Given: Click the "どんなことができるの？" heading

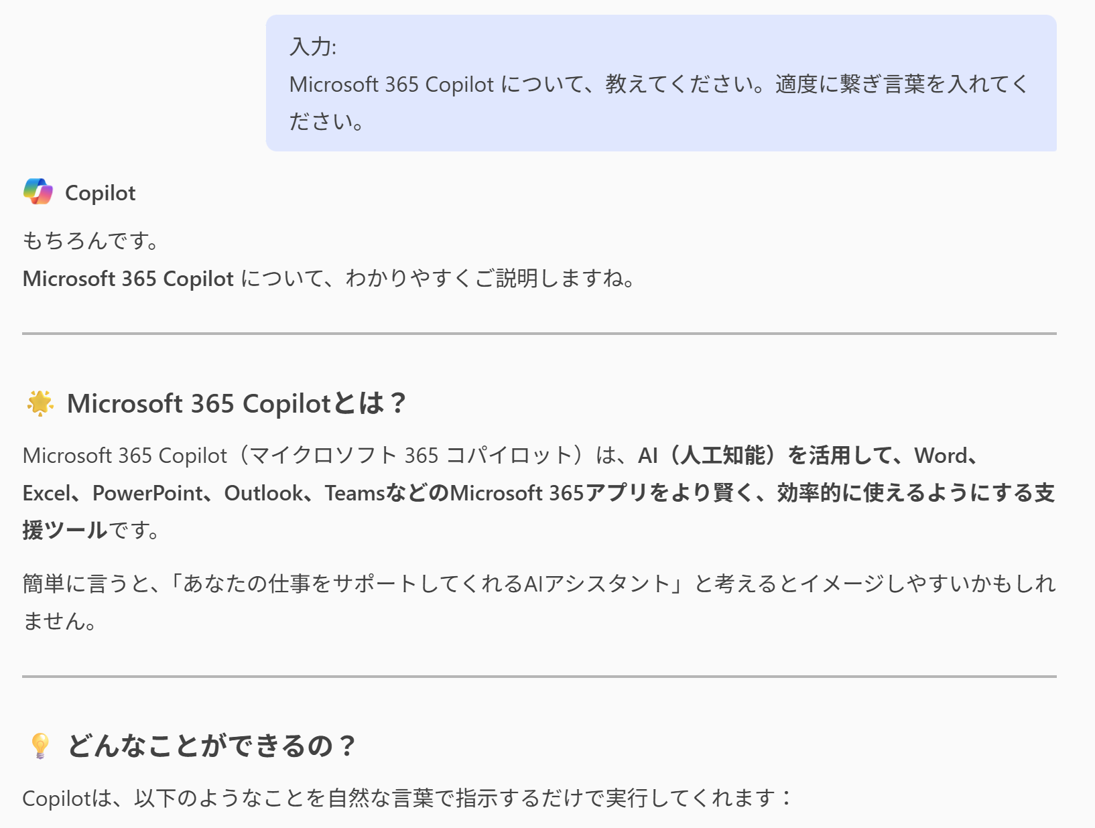Looking at the screenshot, I should point(211,746).
